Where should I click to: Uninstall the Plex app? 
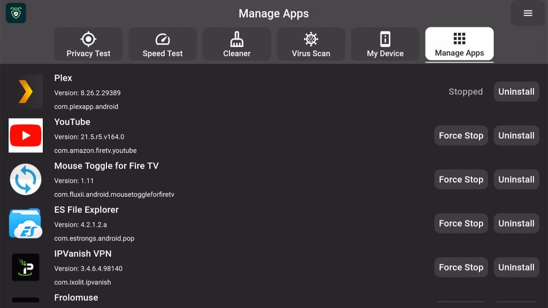pos(516,91)
